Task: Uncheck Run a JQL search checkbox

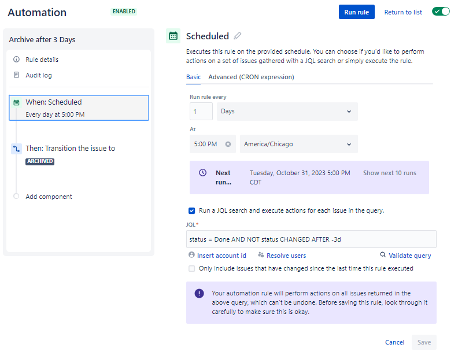Action: pos(192,210)
